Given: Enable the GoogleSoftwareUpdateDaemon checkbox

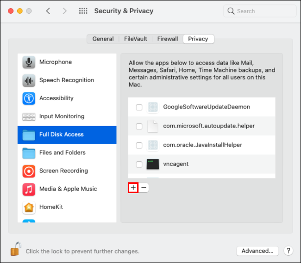Looking at the screenshot, I should pyautogui.click(x=139, y=107).
